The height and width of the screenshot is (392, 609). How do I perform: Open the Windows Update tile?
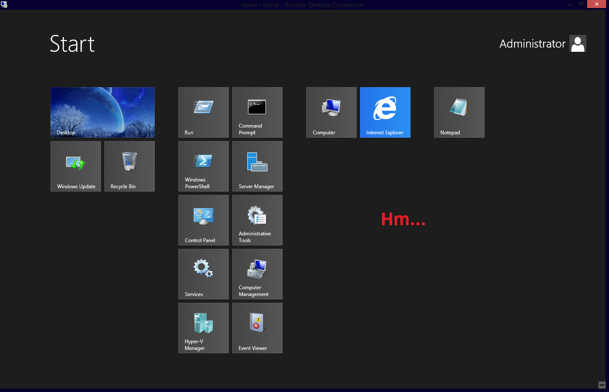point(76,166)
